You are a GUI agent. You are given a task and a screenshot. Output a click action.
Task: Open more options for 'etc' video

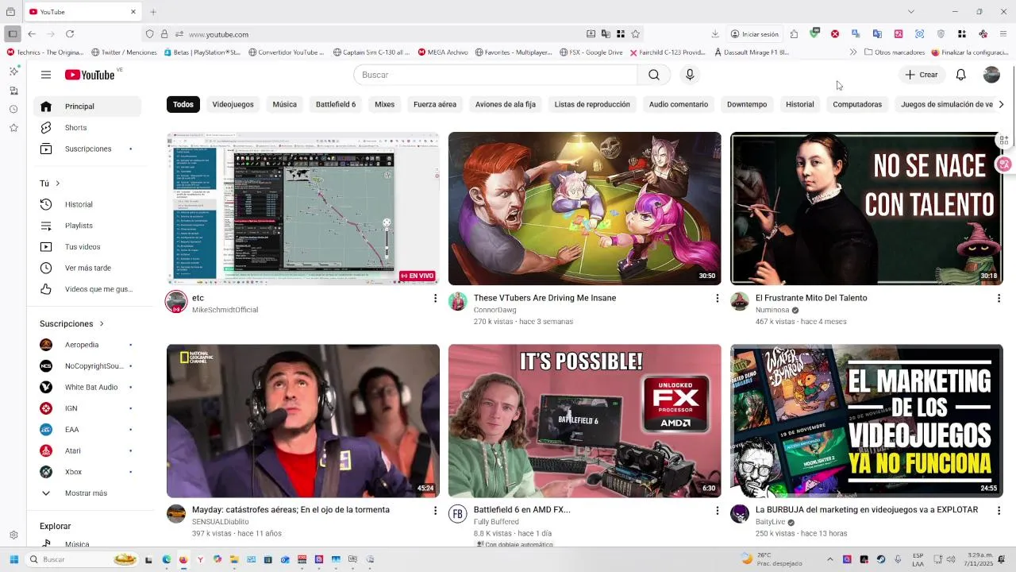(435, 298)
